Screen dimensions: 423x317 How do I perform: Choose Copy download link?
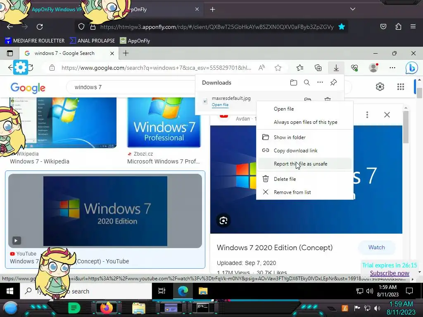[x=304, y=150]
